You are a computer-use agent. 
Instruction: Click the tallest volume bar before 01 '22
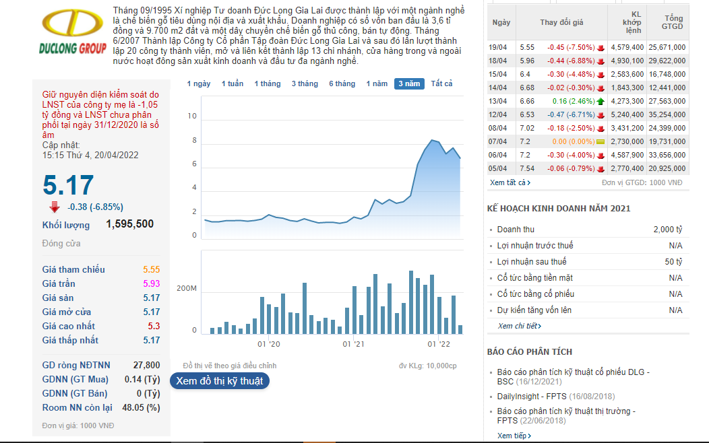coord(411,302)
